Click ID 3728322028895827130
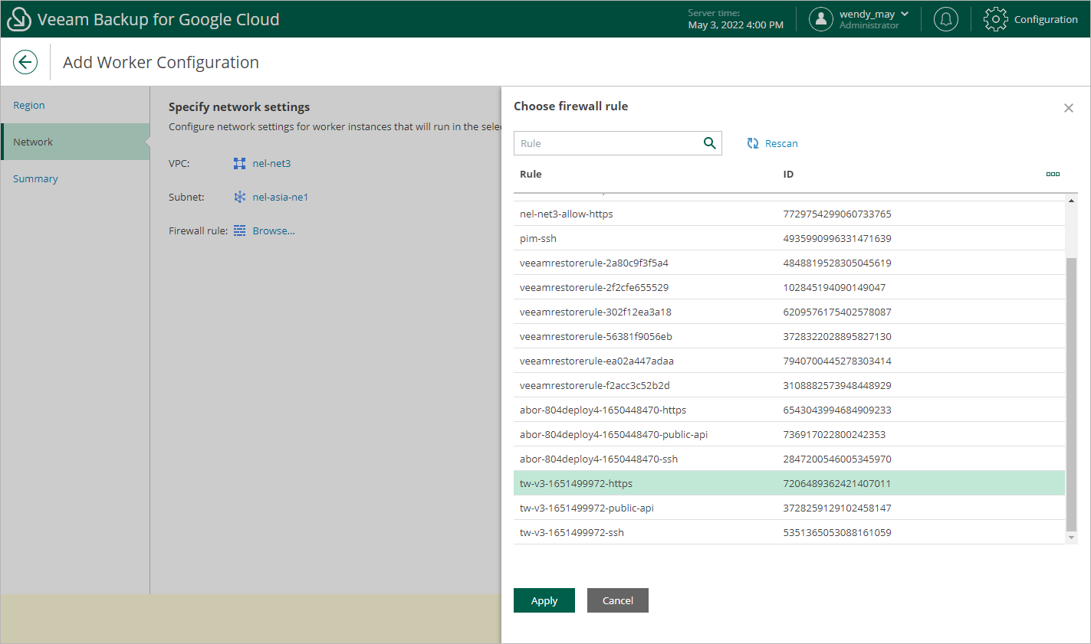 pos(837,336)
